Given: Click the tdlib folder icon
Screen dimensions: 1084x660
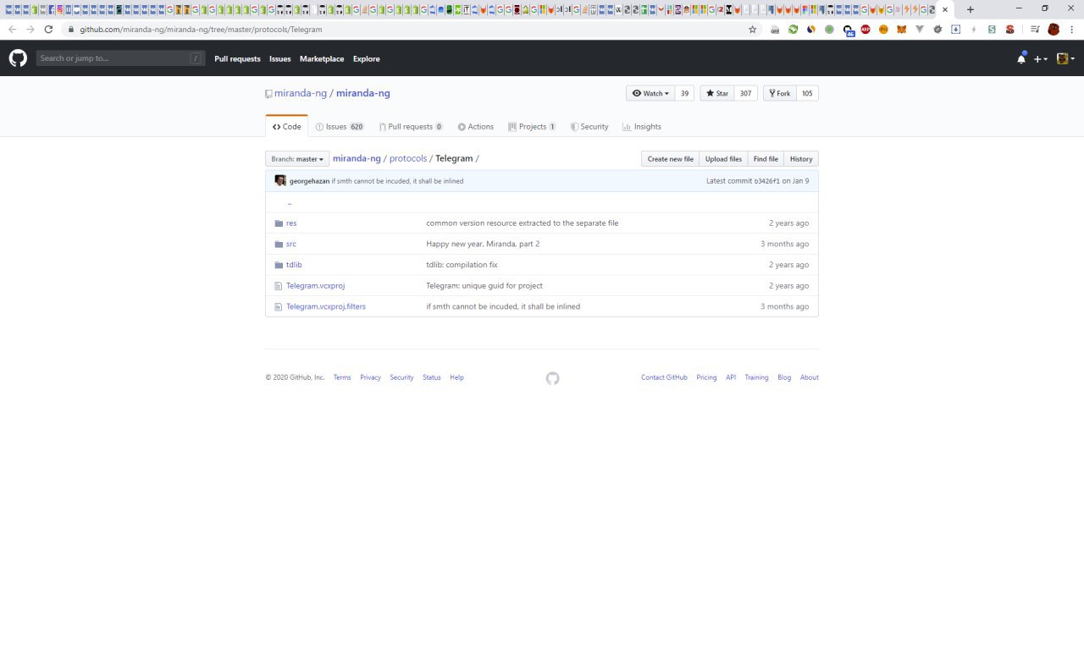Looking at the screenshot, I should (x=279, y=265).
